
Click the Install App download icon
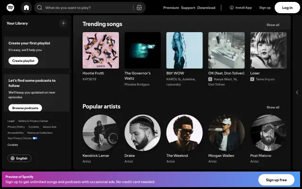tap(232, 8)
